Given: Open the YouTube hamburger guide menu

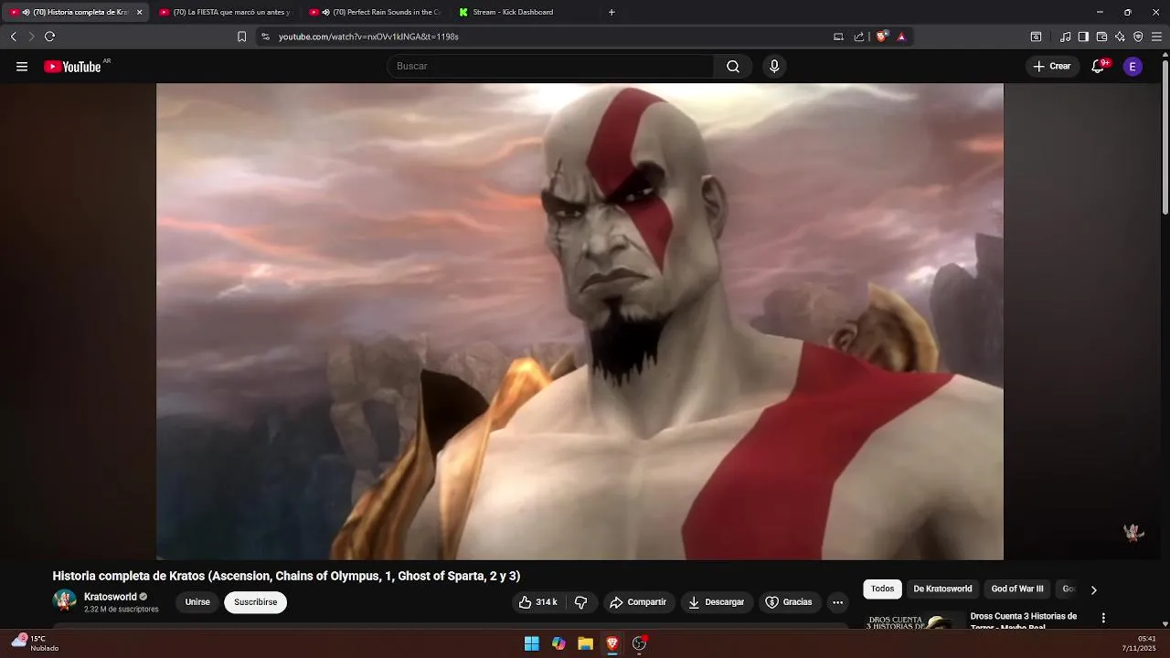Looking at the screenshot, I should click(x=22, y=67).
